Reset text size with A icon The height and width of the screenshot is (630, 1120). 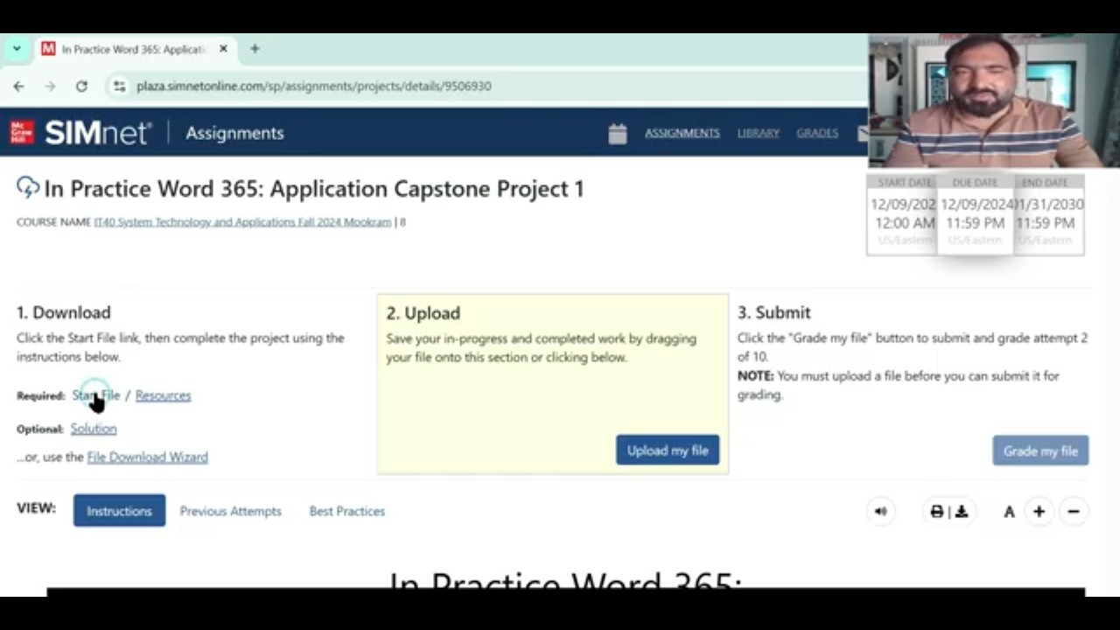point(1009,512)
